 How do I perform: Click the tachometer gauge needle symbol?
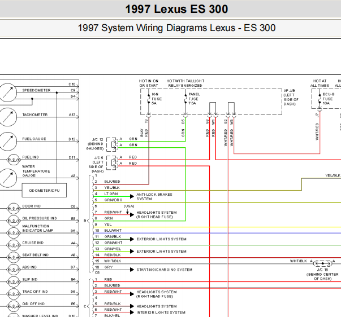(x=8, y=117)
